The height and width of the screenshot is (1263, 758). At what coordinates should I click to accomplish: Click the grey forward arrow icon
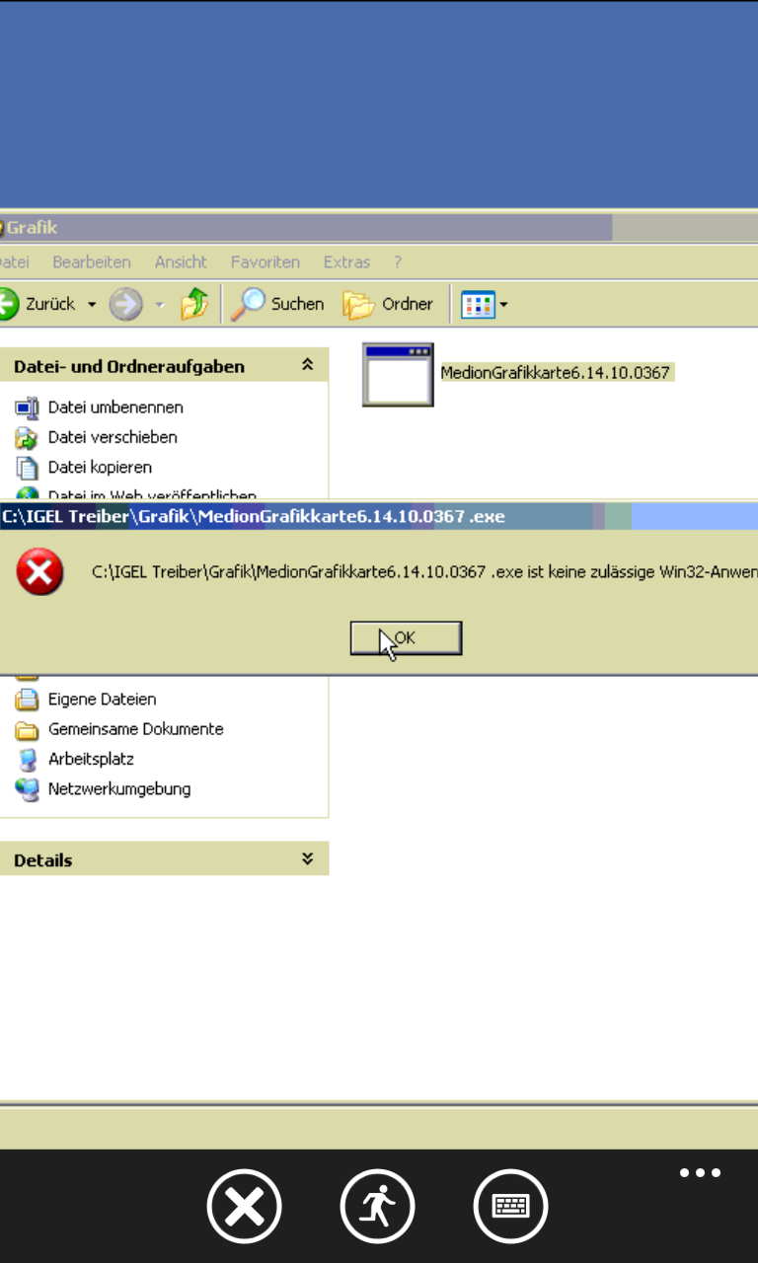pos(125,304)
